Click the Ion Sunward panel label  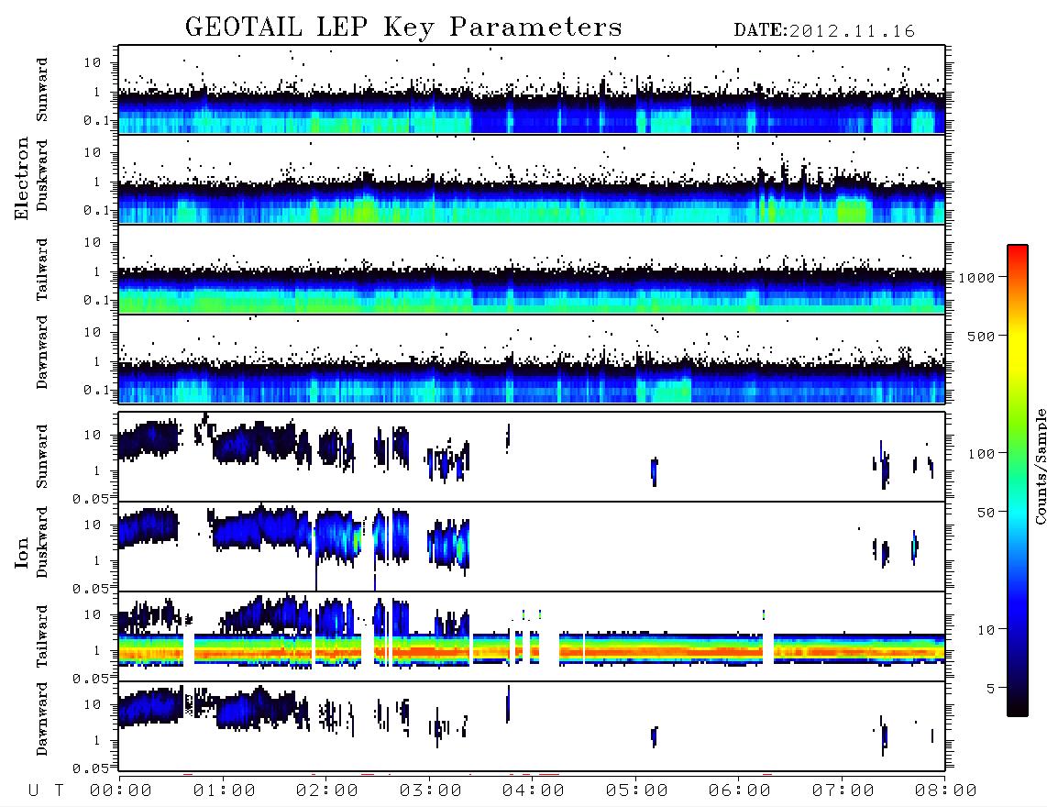coord(42,457)
